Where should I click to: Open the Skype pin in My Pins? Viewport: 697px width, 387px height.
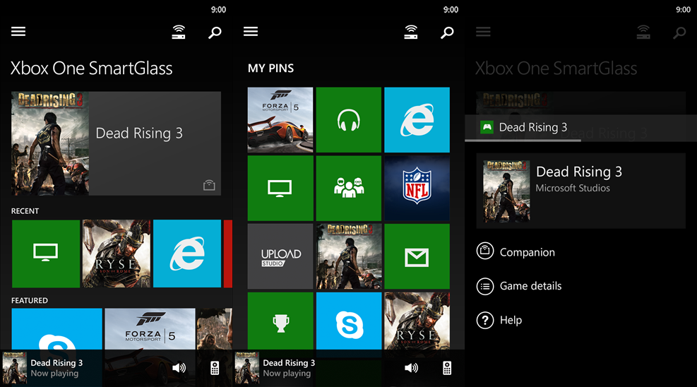[349, 321]
